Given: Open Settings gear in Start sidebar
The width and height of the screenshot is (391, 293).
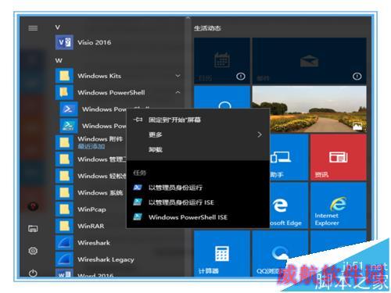Looking at the screenshot, I should coord(33,251).
